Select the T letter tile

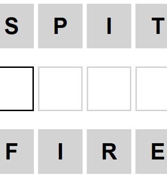pyautogui.click(x=151, y=26)
